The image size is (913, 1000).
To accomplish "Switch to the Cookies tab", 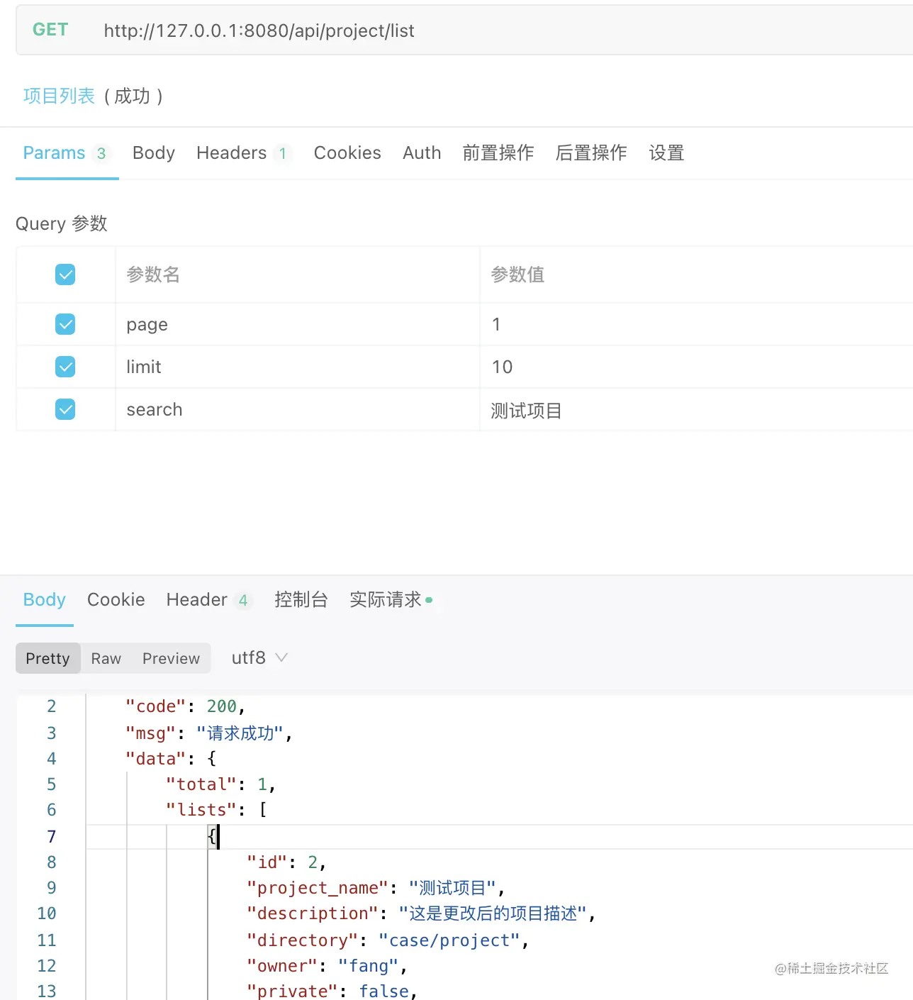I will (347, 153).
